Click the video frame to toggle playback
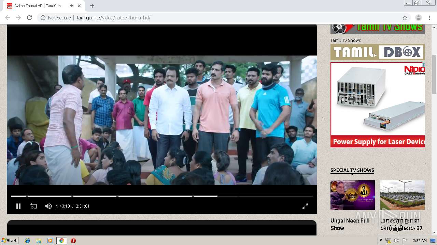The width and height of the screenshot is (437, 245). coord(162,120)
